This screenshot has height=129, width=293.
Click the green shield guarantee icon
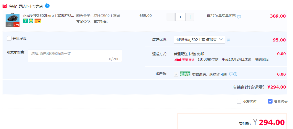[x=31, y=21]
